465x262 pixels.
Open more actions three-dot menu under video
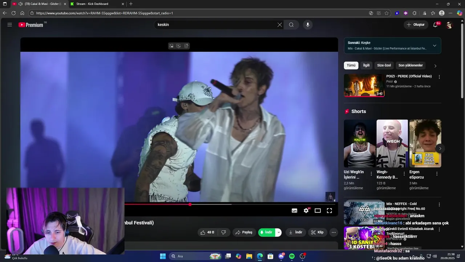[333, 232]
